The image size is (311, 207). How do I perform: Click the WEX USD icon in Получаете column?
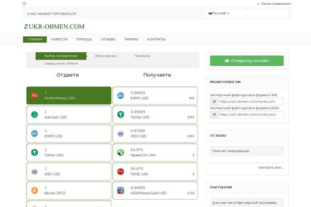(121, 134)
